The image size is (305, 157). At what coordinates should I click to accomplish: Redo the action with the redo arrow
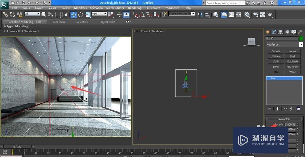click(37, 3)
